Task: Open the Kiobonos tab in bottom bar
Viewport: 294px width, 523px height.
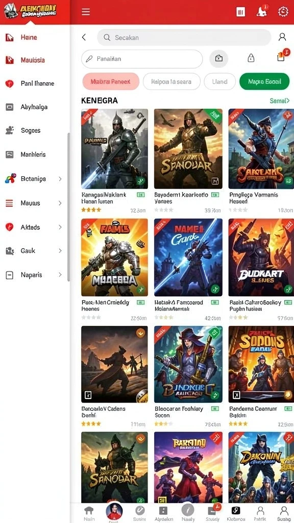Action: (236, 513)
